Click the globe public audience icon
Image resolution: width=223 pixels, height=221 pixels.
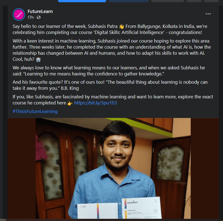(x=39, y=17)
